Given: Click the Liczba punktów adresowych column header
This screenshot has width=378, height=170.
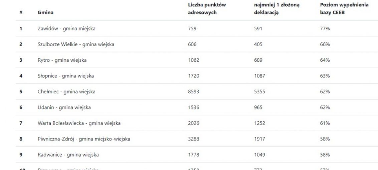Looking at the screenshot, I should (x=207, y=9).
